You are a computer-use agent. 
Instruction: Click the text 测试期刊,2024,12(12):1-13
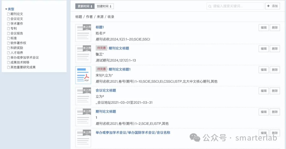point(116,60)
